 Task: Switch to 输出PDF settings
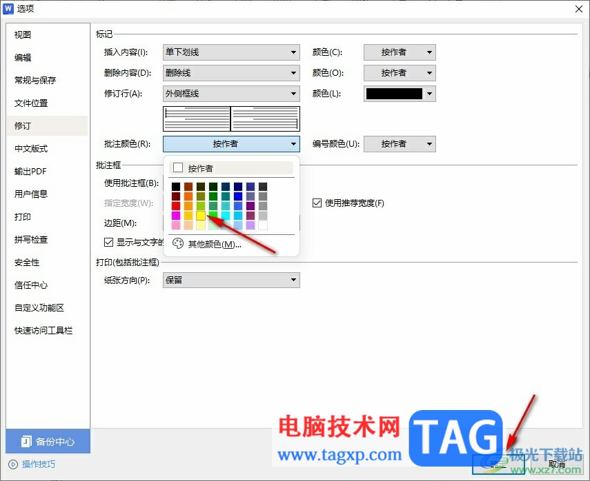coord(47,172)
